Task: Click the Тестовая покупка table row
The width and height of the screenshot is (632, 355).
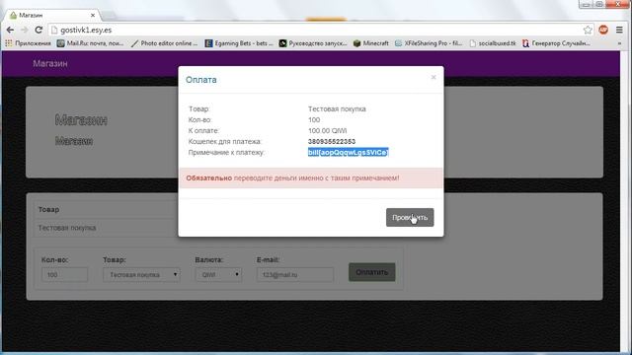Action: coord(106,228)
